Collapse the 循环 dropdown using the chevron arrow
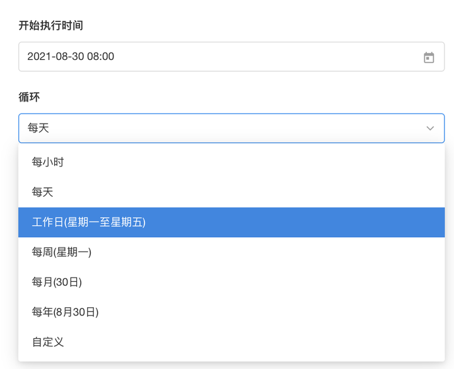Viewport: 454px width, 369px height. tap(430, 128)
